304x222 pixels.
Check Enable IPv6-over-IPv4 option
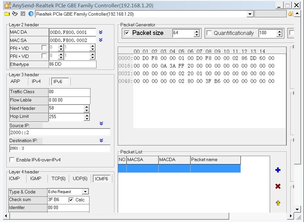pos(12,160)
